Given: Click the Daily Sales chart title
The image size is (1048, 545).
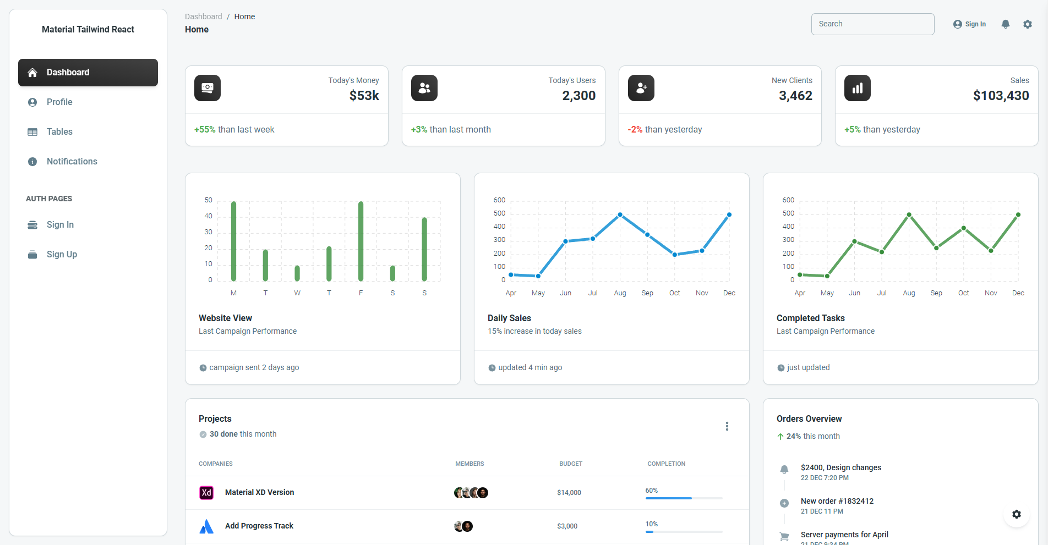Looking at the screenshot, I should coord(509,318).
